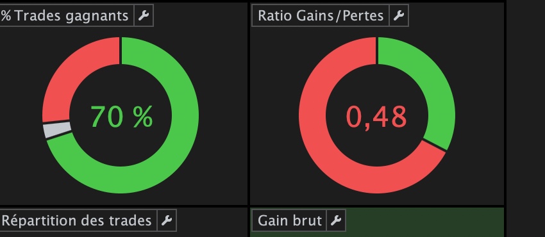This screenshot has height=237, width=545.
Task: Select the Ratio Gains/Pertes panel title
Action: tap(321, 15)
